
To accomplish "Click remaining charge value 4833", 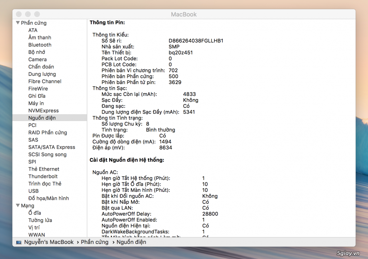I will click(189, 94).
